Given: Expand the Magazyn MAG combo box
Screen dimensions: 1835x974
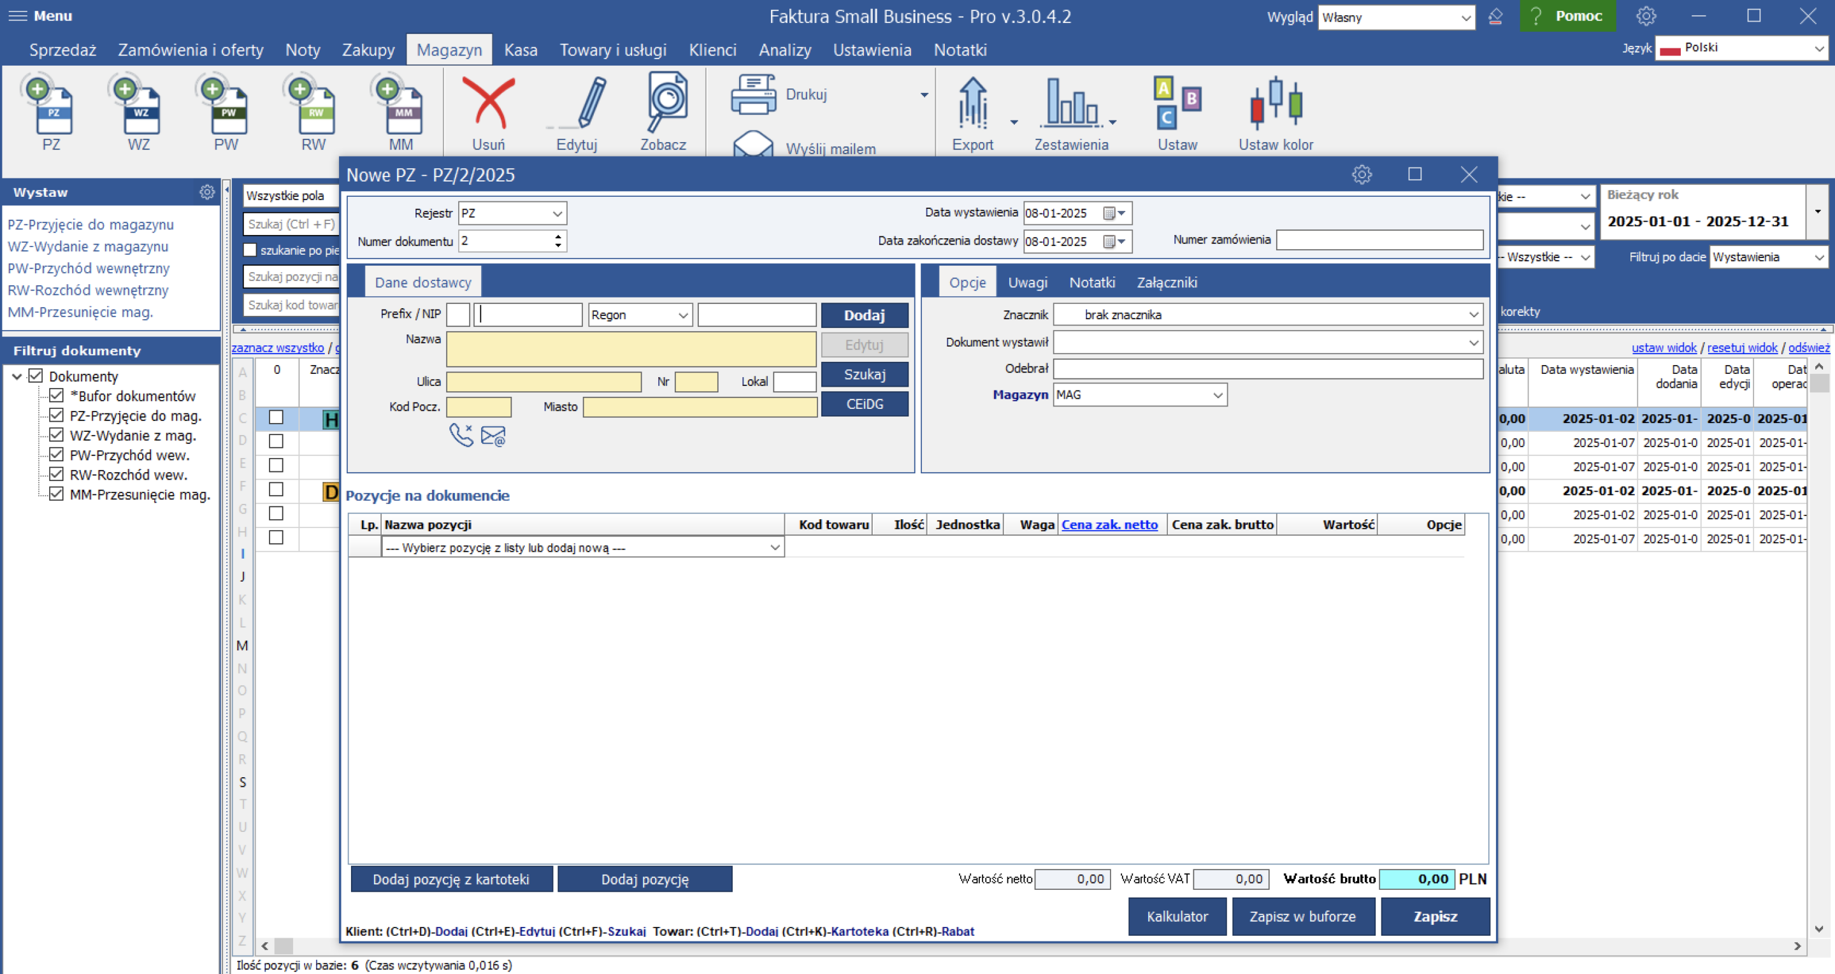Looking at the screenshot, I should click(1218, 395).
